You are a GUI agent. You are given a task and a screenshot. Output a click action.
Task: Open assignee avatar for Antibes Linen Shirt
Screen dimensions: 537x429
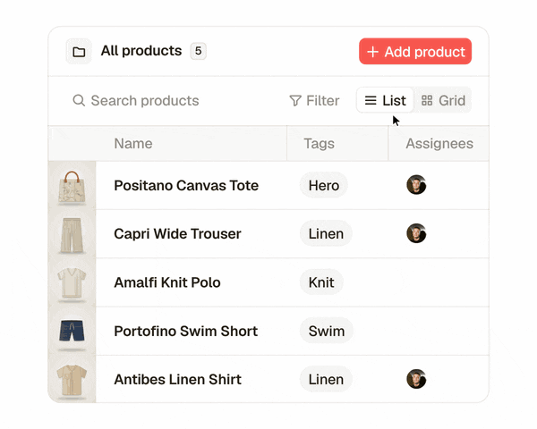[x=416, y=379]
